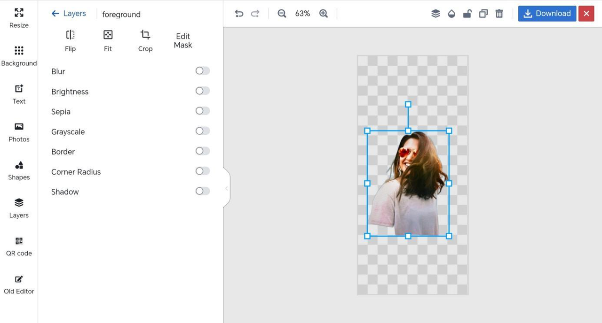Click the top-middle selection handle
The height and width of the screenshot is (323, 602).
pyautogui.click(x=408, y=131)
